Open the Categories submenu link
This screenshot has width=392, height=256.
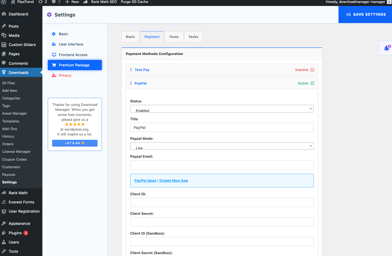11,98
